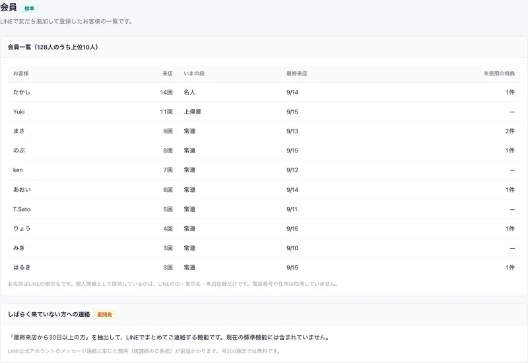The image size is (528, 363).
Task: Click the 4回 visit count
Action: coord(168,228)
